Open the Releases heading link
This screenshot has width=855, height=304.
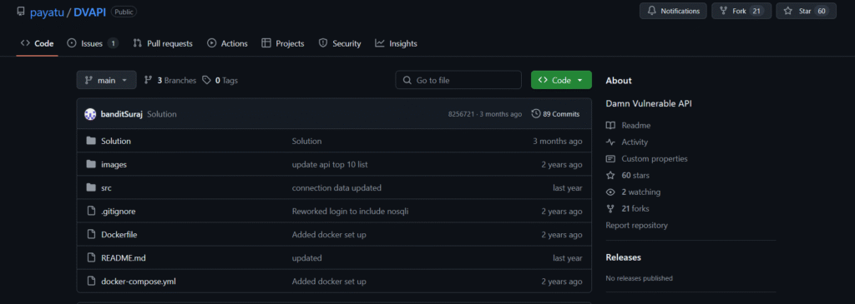(623, 257)
